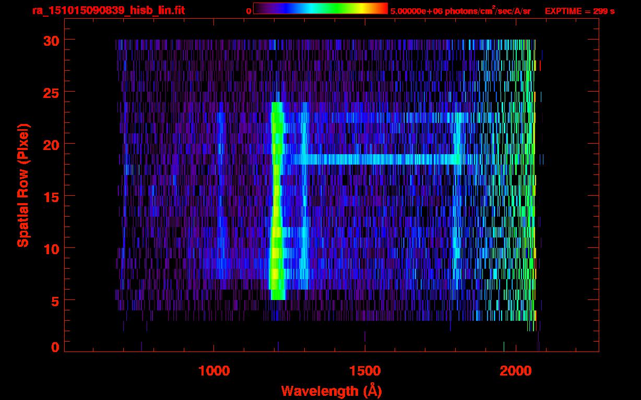The width and height of the screenshot is (641, 400).
Task: Click the EXPTIME = 299 s text
Action: (579, 11)
